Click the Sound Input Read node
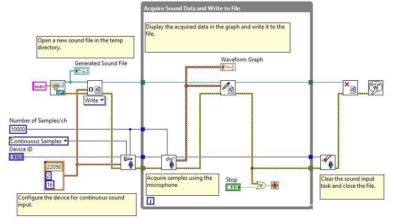409x222 pixels. click(x=169, y=162)
